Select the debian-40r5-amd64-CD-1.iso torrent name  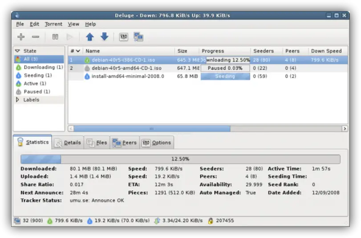coord(126,68)
